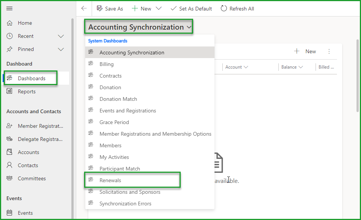Open the vertical ellipsis more options
This screenshot has width=361, height=220.
tap(329, 51)
